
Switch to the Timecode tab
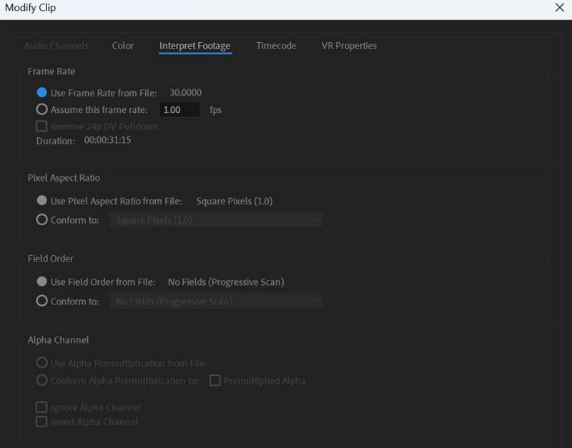[276, 46]
